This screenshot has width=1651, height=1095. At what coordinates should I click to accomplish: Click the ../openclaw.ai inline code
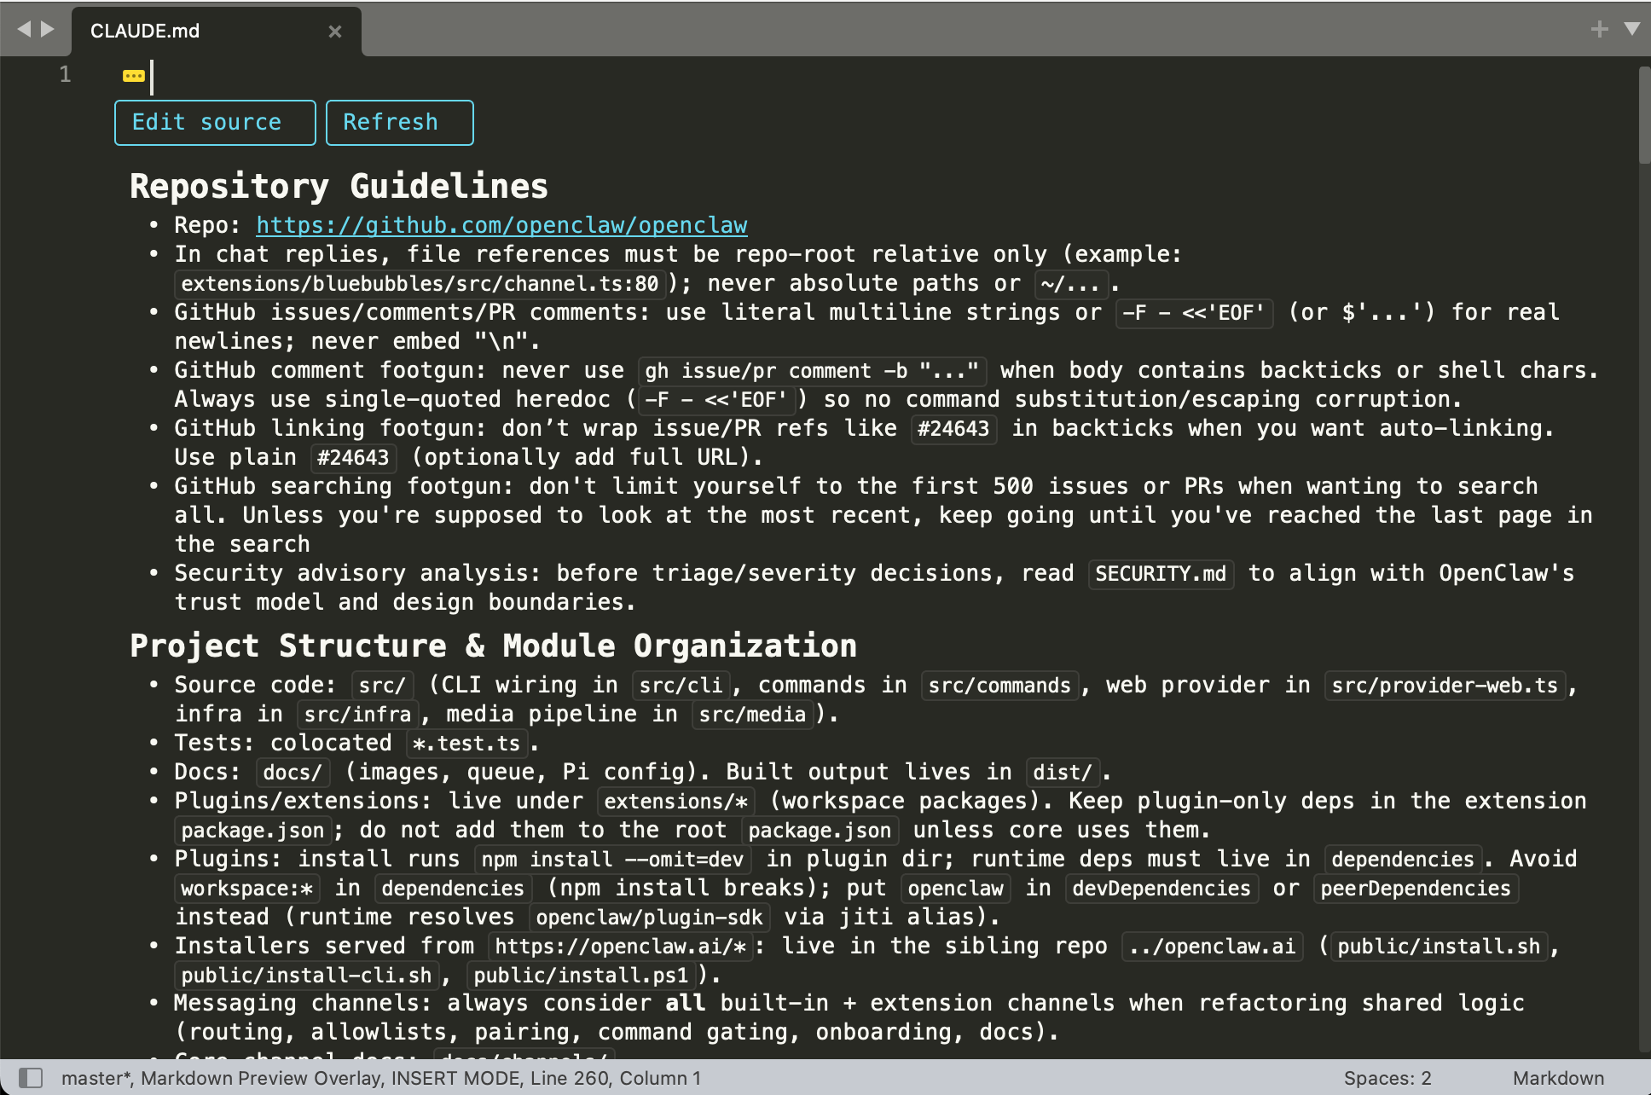(x=1213, y=947)
